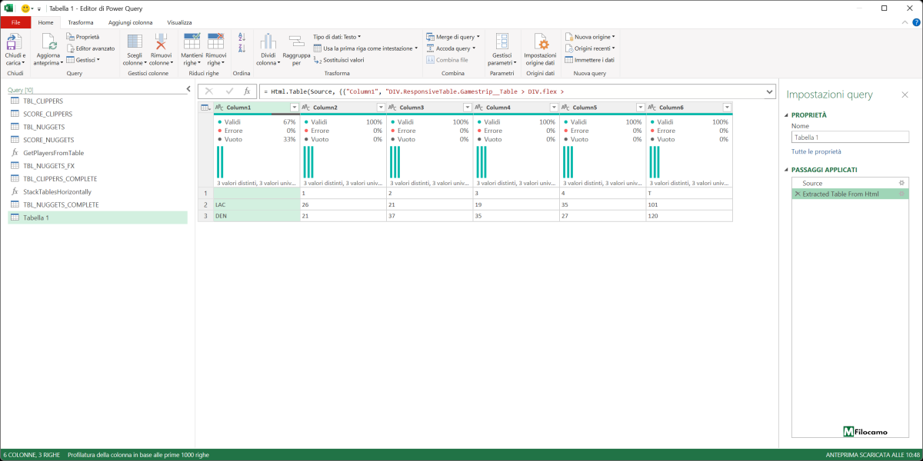Click the query Nome input field
This screenshot has width=923, height=461.
point(850,138)
